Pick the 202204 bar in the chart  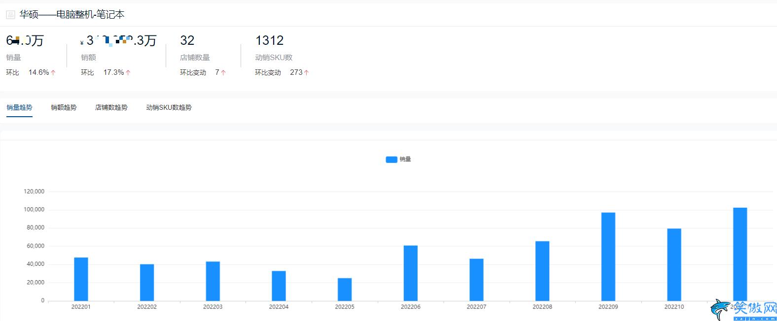[279, 286]
